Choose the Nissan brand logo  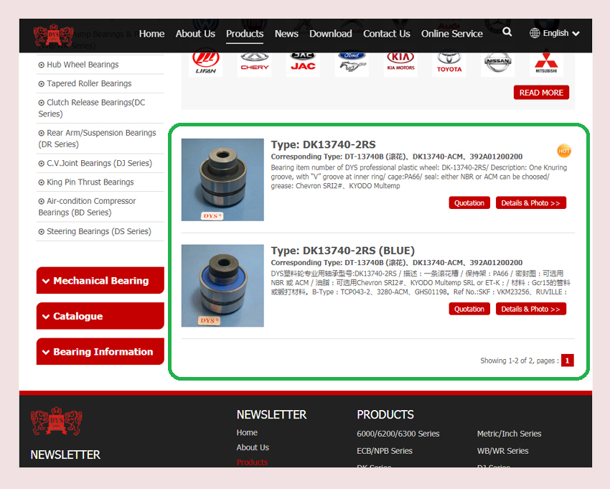click(x=498, y=62)
